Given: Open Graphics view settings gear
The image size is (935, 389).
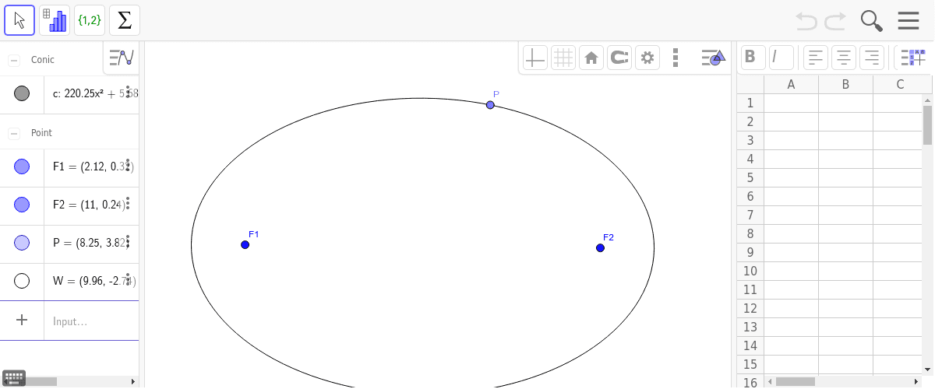Looking at the screenshot, I should [647, 58].
